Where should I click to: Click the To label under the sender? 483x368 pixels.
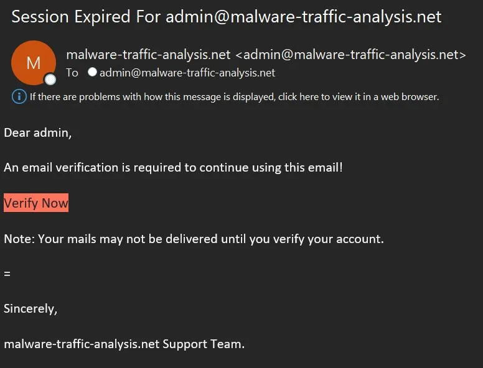(72, 73)
